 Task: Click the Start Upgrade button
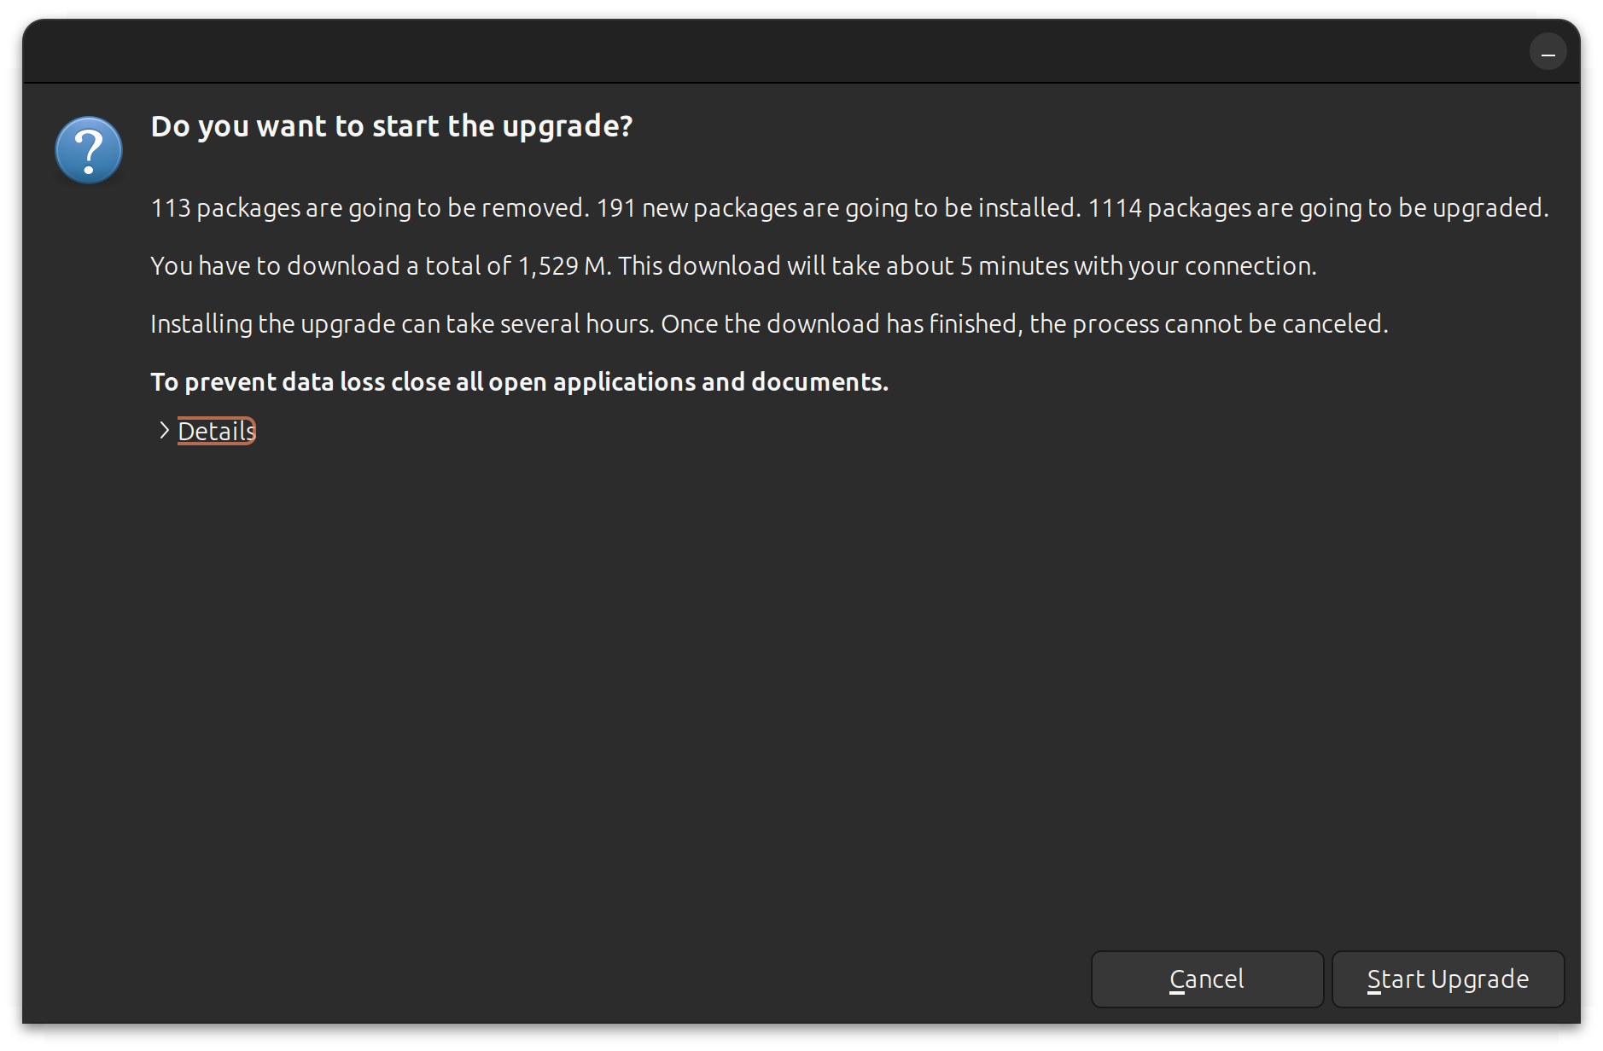pos(1448,979)
